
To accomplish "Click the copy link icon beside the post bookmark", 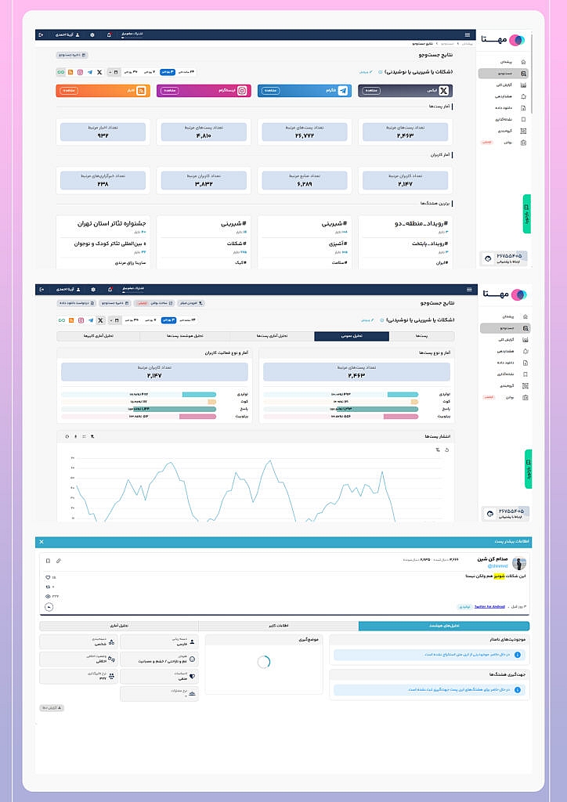I will (58, 561).
